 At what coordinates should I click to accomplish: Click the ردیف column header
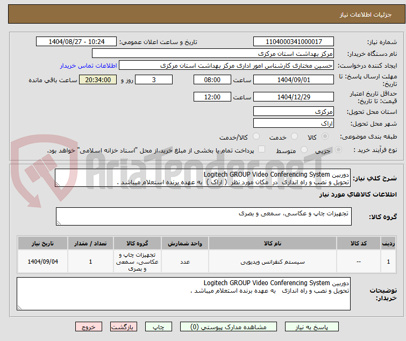(388, 243)
